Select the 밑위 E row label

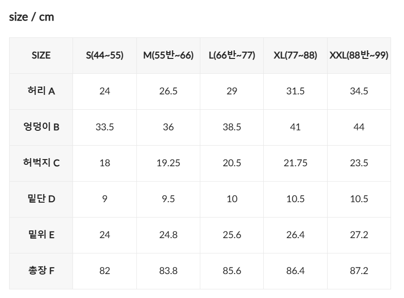[41, 235]
